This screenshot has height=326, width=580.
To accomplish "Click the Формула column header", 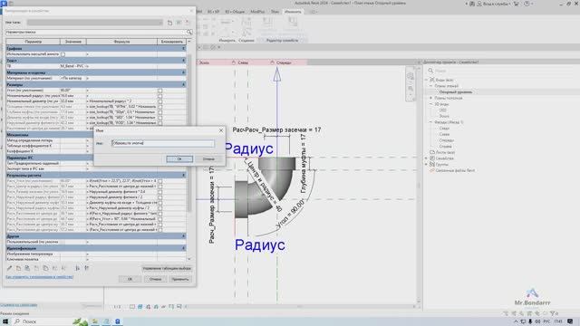I will pos(121,42).
